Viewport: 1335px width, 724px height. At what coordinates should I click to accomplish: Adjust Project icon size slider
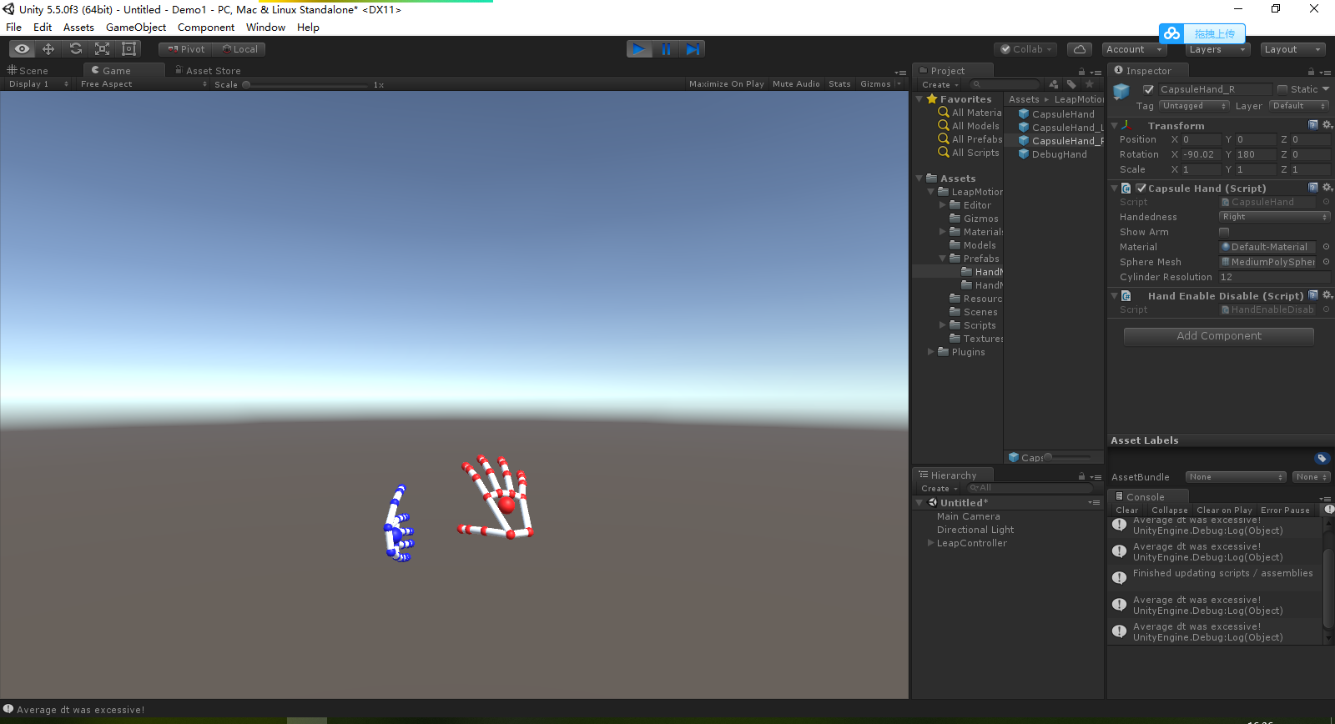point(1068,457)
